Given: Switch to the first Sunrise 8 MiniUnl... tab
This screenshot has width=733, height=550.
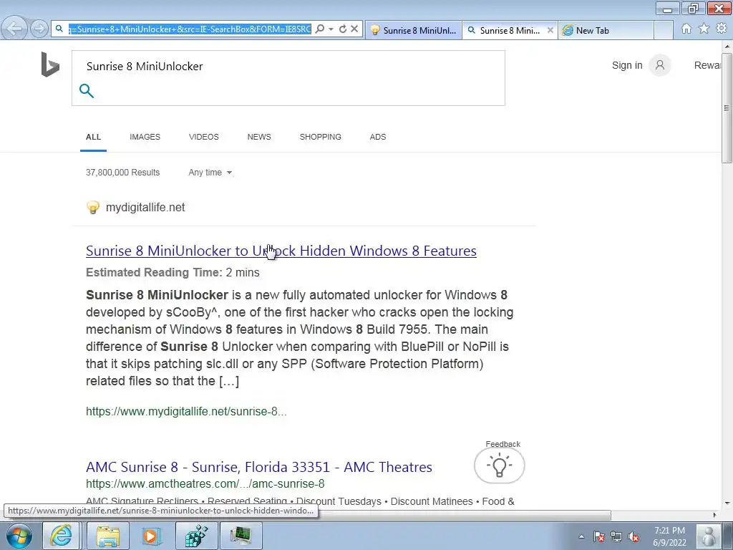Looking at the screenshot, I should tap(413, 30).
